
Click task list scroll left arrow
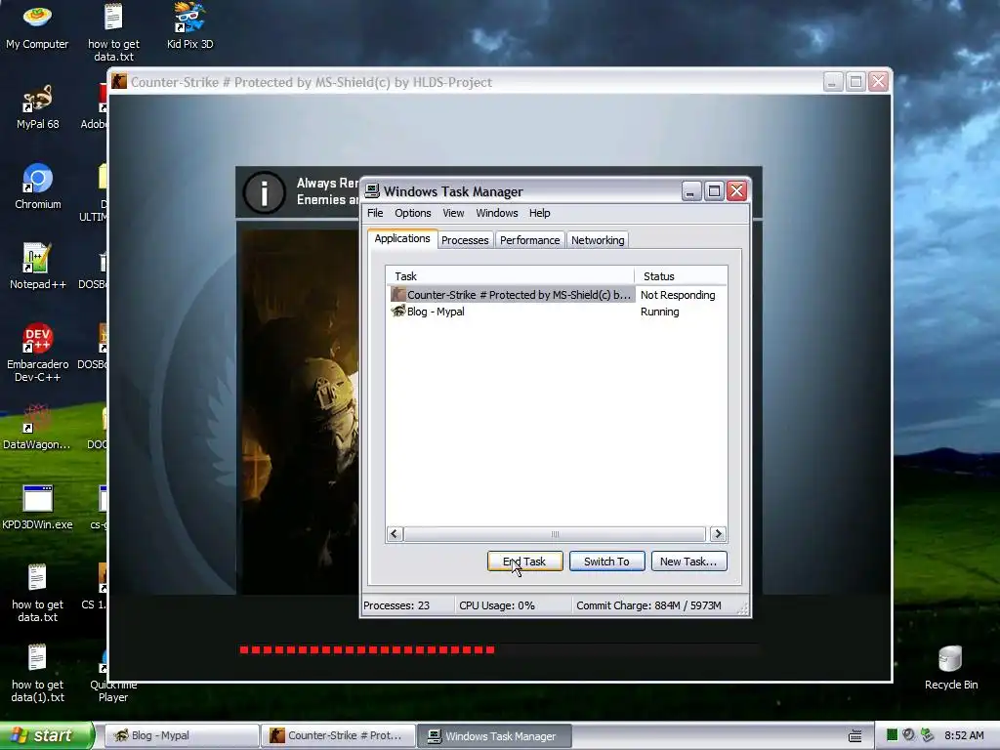395,534
